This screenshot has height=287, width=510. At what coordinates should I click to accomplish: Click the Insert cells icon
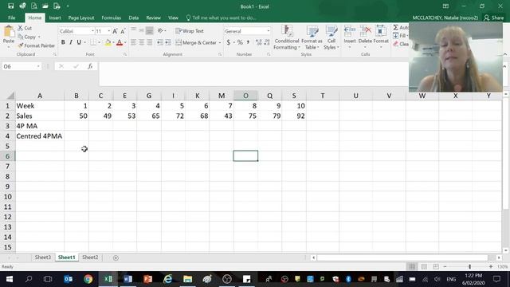pos(350,31)
